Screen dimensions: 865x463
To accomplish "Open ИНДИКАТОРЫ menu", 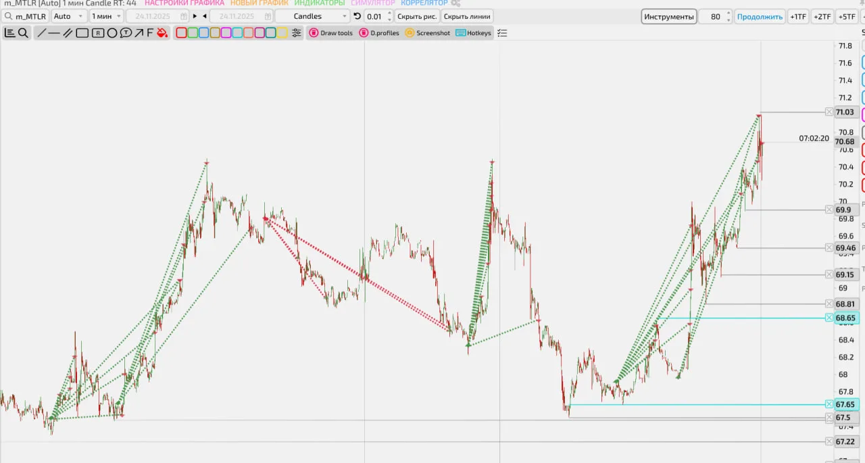I will point(320,3).
